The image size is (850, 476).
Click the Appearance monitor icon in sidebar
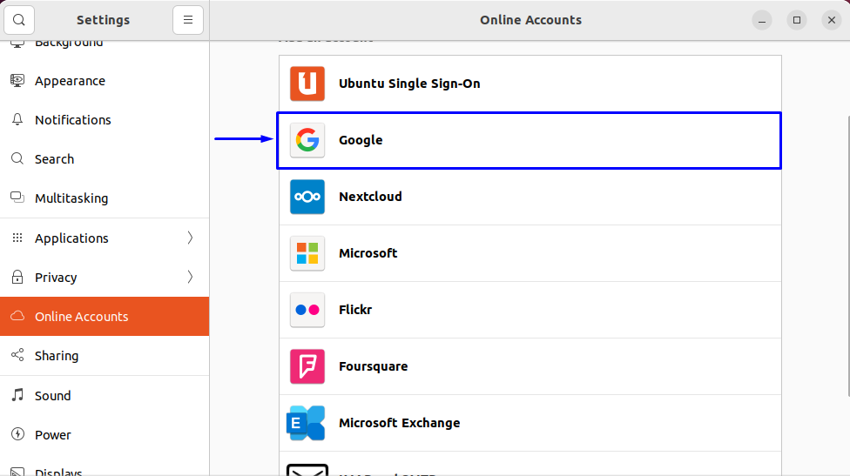pos(17,81)
